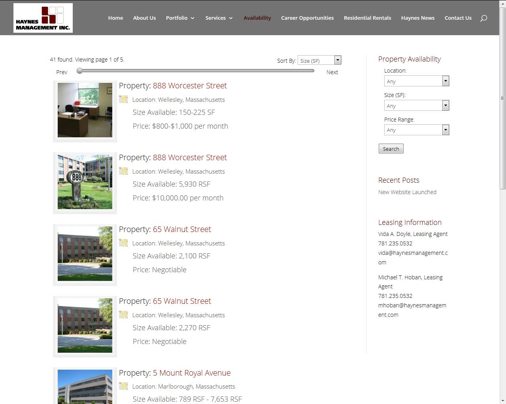The width and height of the screenshot is (506, 404).
Task: Click Prev page link
Action: click(x=62, y=72)
